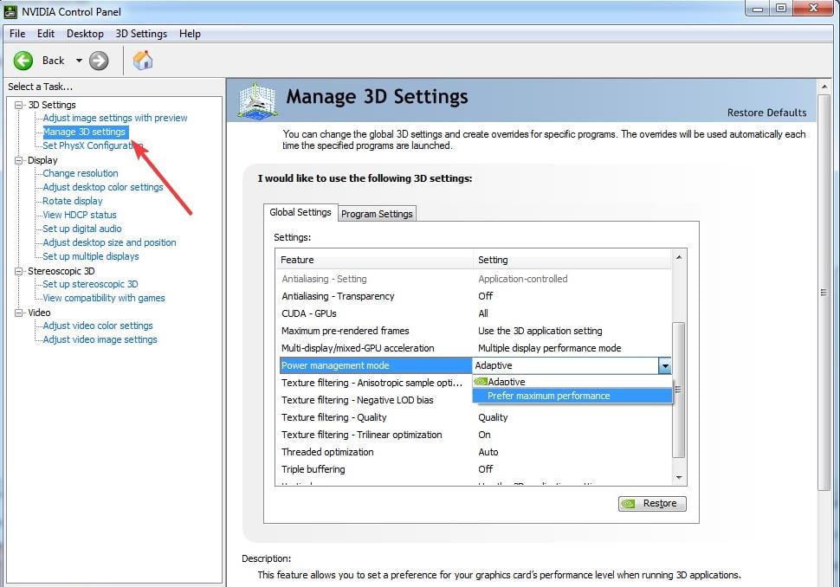This screenshot has width=840, height=587.
Task: Click the NVIDIA Control Panel title icon
Action: click(x=10, y=11)
